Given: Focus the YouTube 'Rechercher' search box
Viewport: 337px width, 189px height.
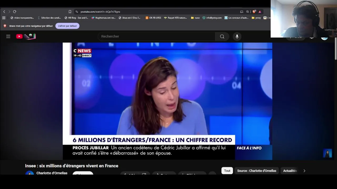Looking at the screenshot, I should (x=156, y=36).
